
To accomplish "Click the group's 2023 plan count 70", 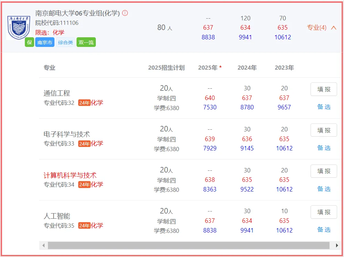I will (x=283, y=18).
